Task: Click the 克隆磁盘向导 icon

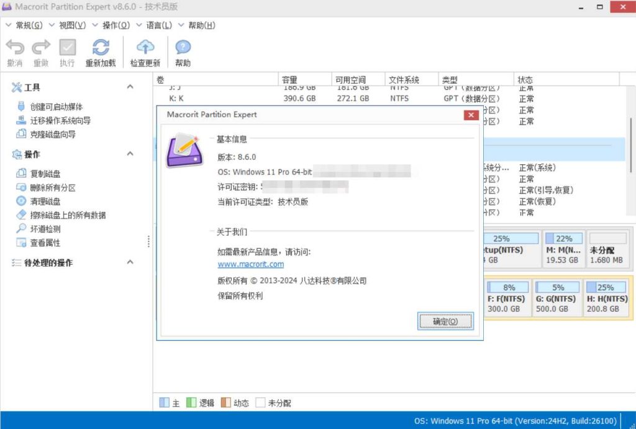Action: coord(21,133)
